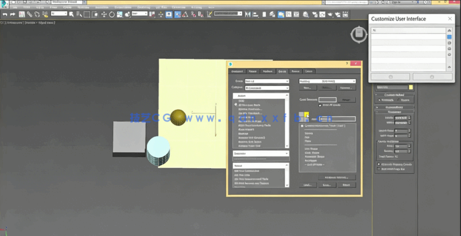Toggle Percent Snap
Viewport: 461px width, 236px height.
click(193, 14)
